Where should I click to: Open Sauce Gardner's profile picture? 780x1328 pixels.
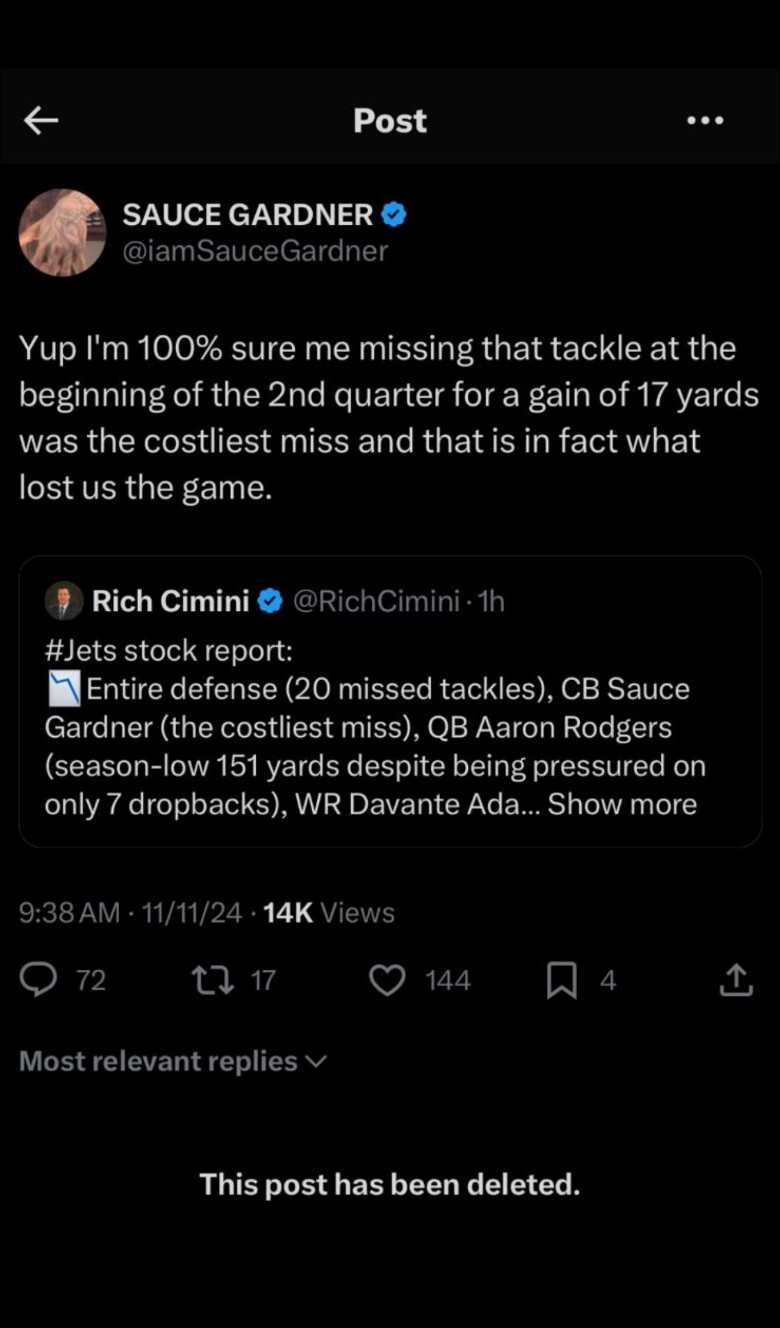[x=63, y=233]
